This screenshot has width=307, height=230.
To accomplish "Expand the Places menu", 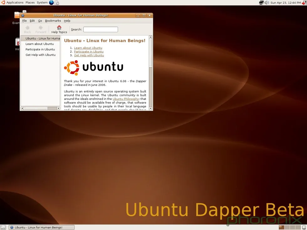I will [30, 3].
